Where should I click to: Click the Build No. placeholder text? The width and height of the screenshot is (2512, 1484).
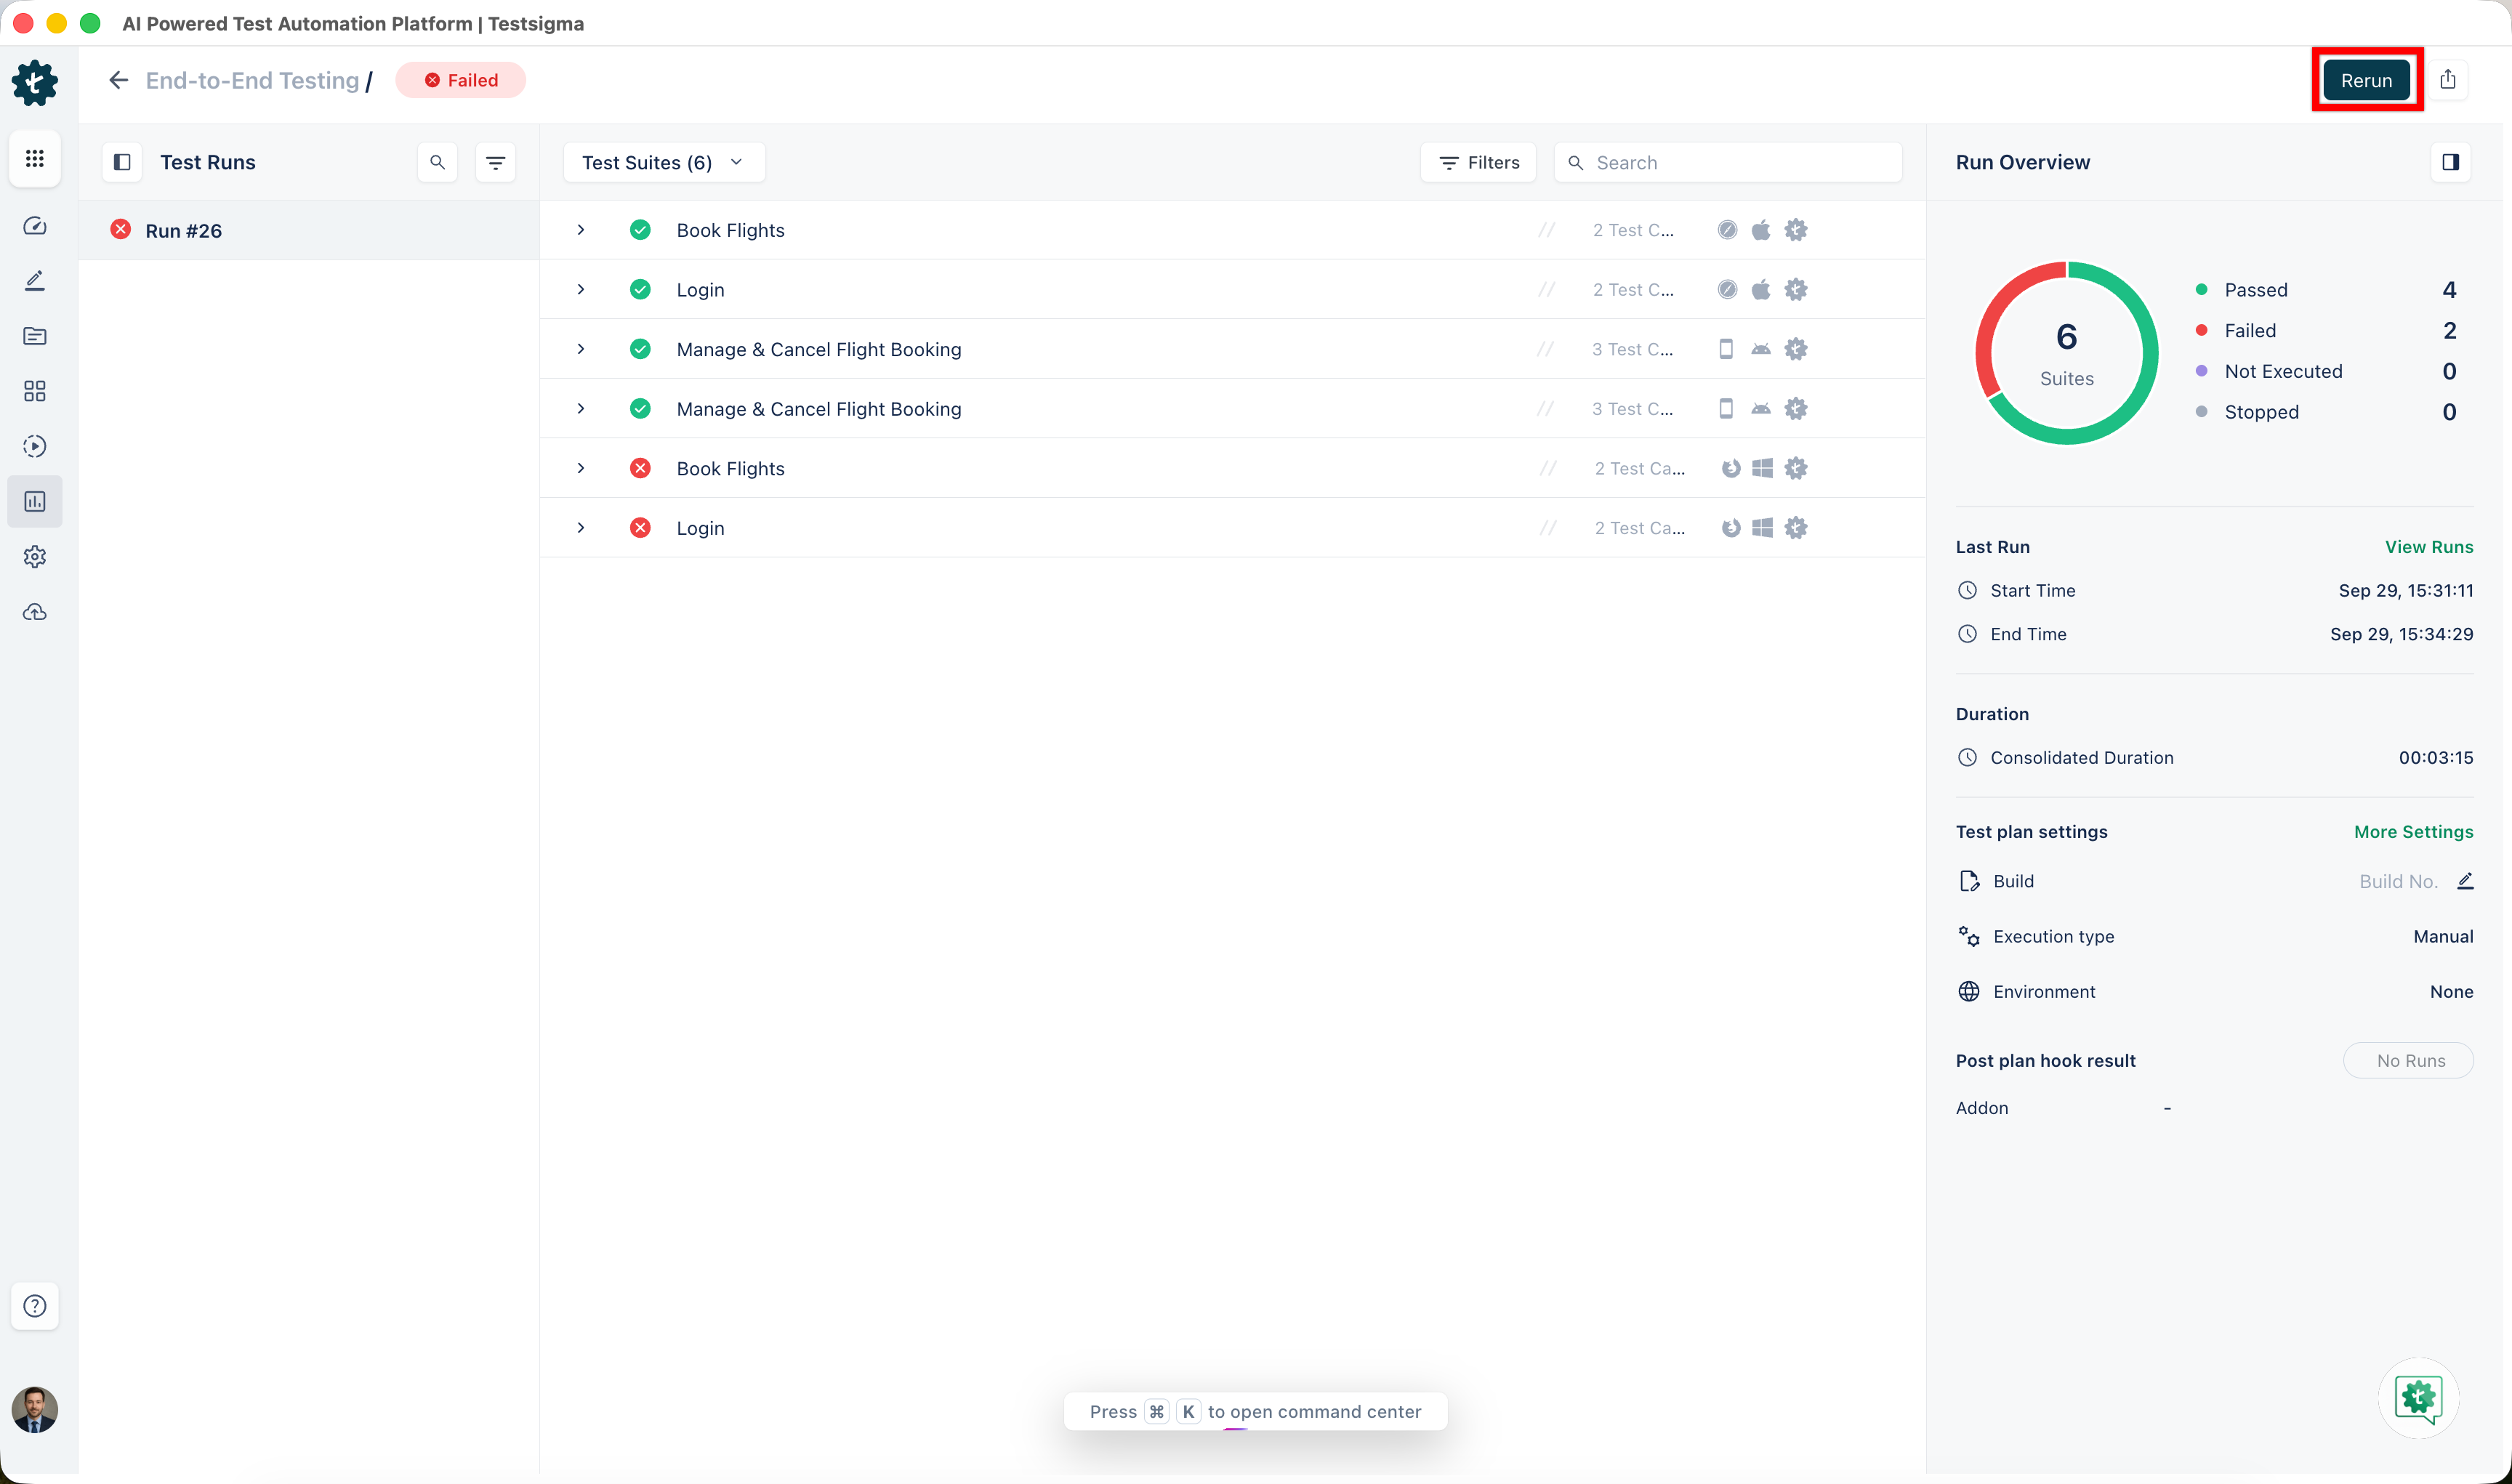(x=2398, y=881)
